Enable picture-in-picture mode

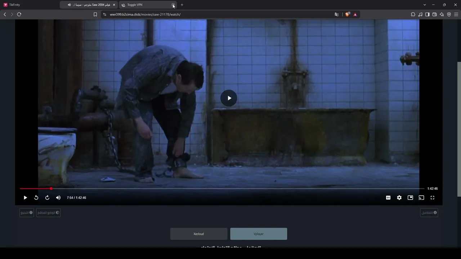[410, 197]
